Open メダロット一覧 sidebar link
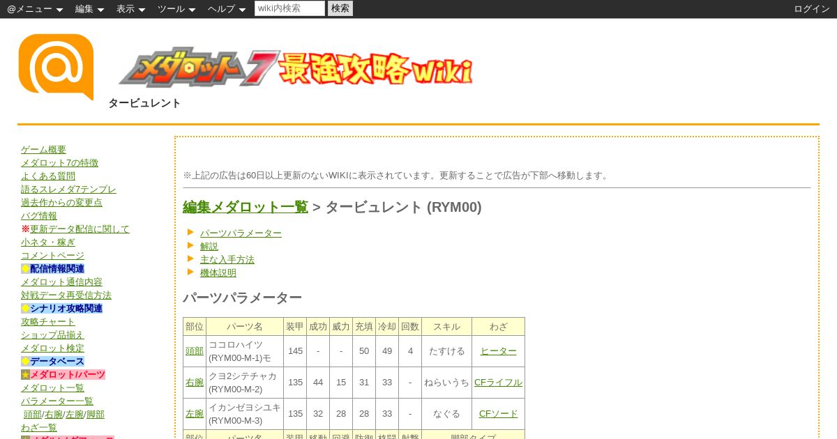 [x=52, y=388]
